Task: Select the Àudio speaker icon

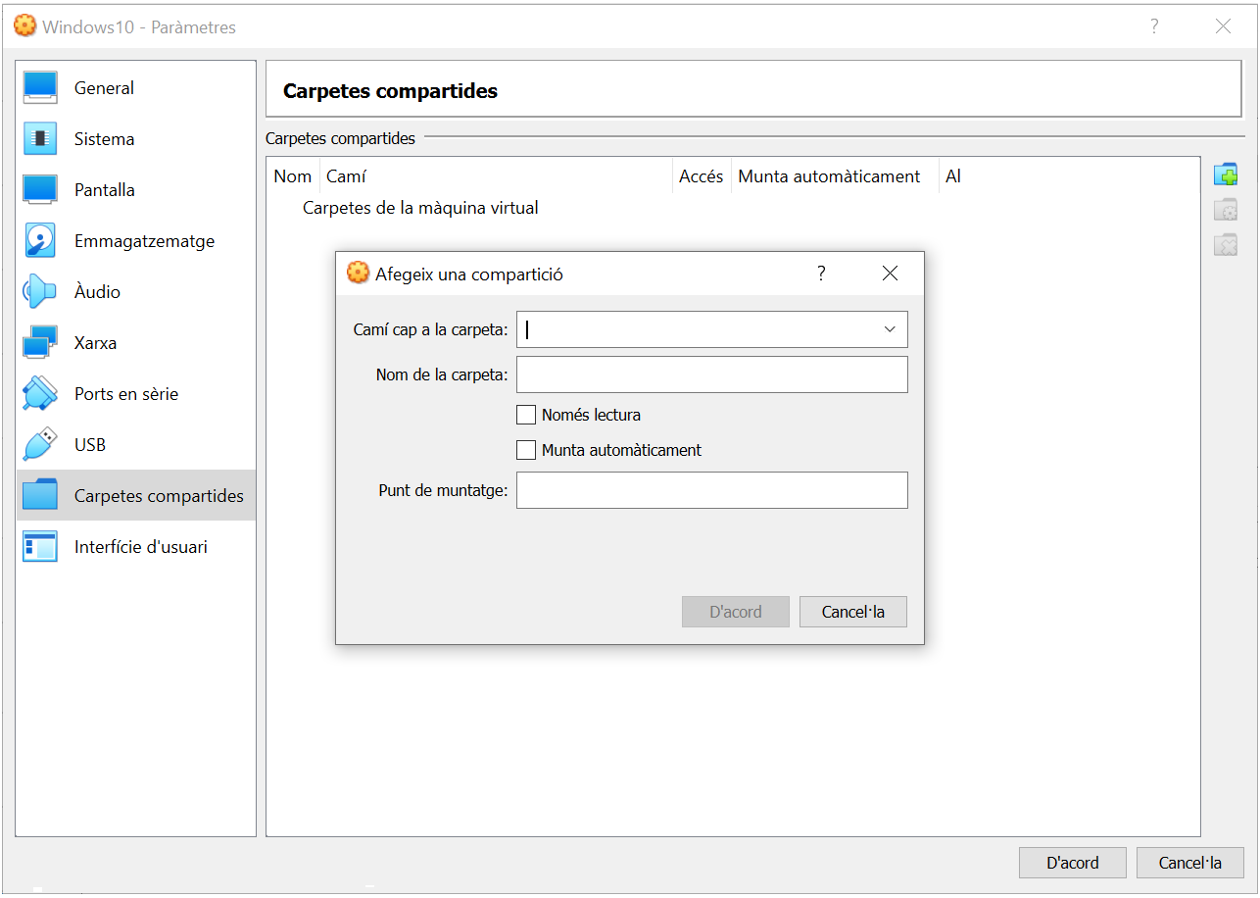Action: [x=40, y=292]
